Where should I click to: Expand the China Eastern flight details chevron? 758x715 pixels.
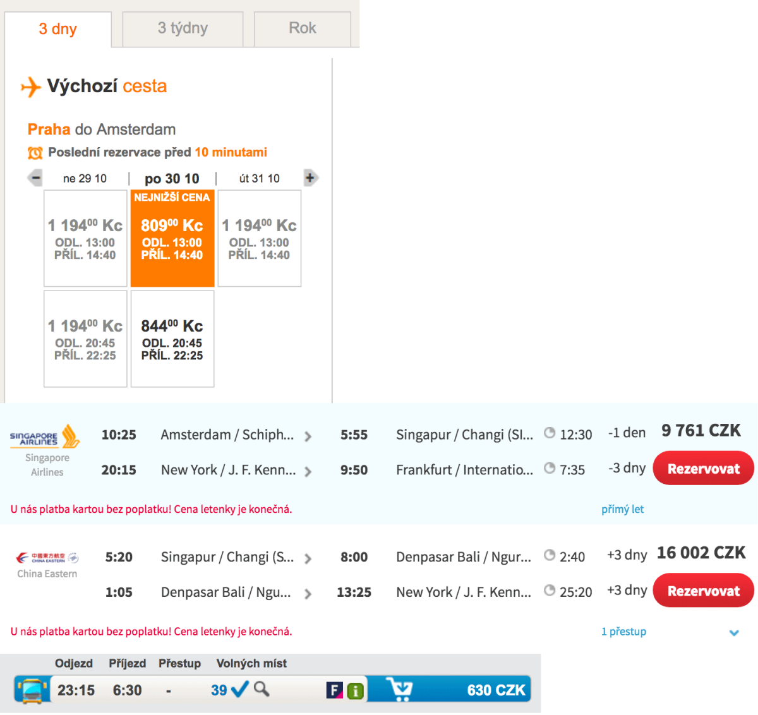coord(734,632)
